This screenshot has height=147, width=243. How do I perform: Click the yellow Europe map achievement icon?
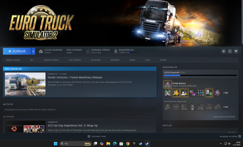pos(176,93)
